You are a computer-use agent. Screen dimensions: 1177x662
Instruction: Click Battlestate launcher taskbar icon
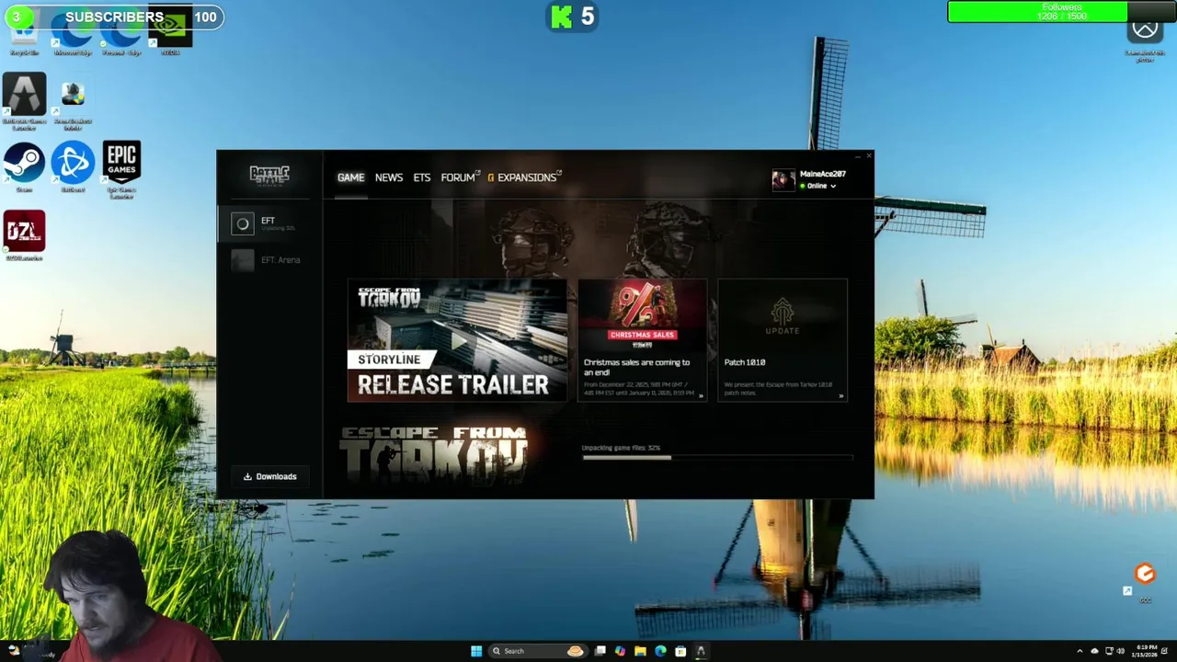(x=701, y=651)
